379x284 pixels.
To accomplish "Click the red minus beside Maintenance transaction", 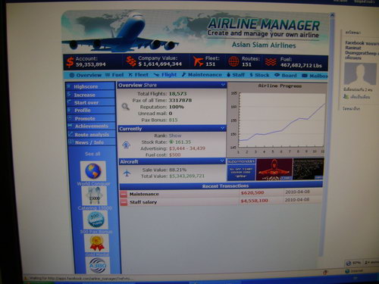I will (x=124, y=194).
